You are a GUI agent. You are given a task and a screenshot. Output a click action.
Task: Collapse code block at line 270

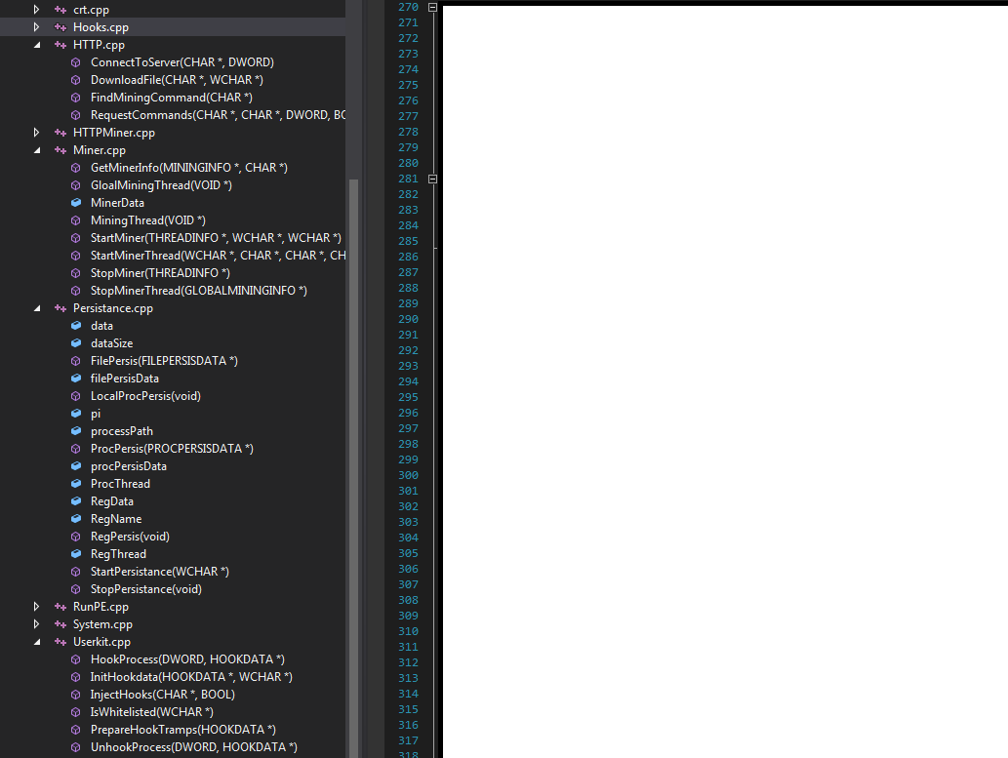click(x=432, y=7)
